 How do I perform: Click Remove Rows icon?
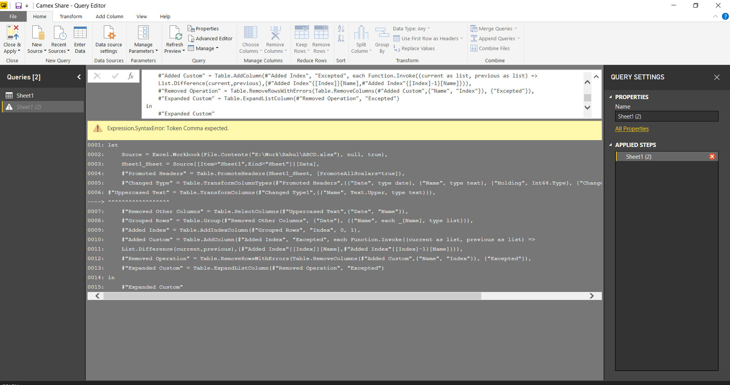(321, 32)
